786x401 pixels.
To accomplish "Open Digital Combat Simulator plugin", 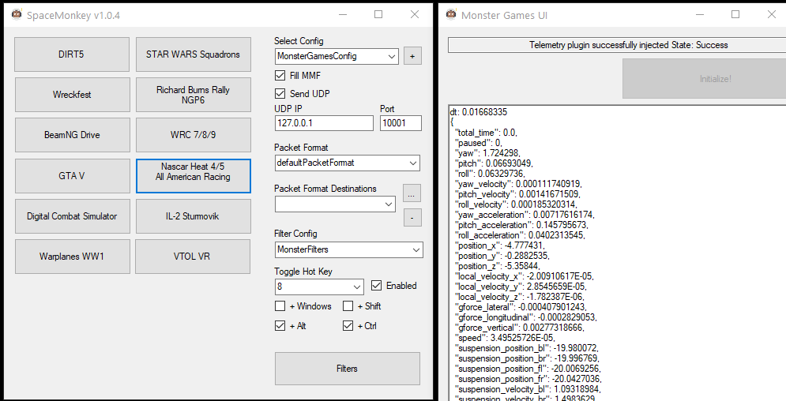I will 72,216.
